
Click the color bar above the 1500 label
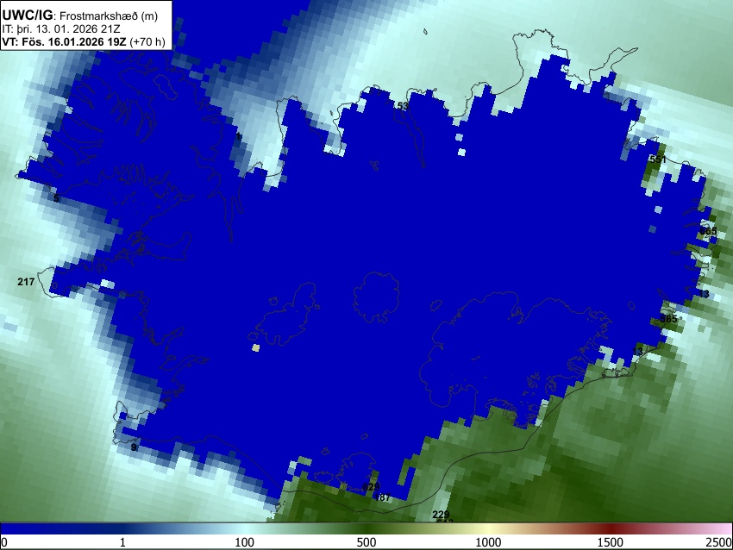click(611, 529)
